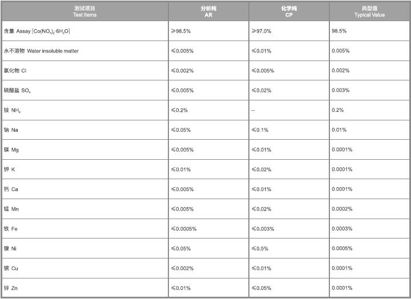
Task: Click the ≤0.0005% AR value for Fe
Action: pos(184,229)
